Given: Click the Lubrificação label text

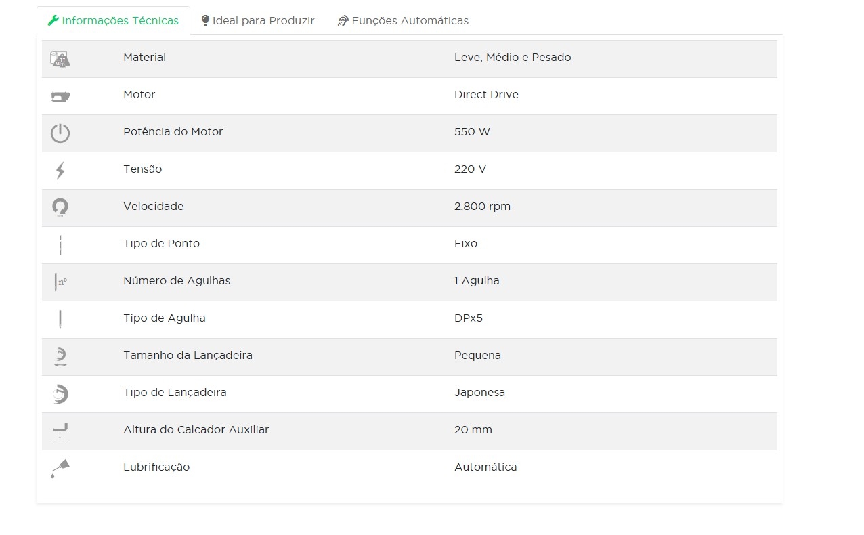Looking at the screenshot, I should [156, 467].
